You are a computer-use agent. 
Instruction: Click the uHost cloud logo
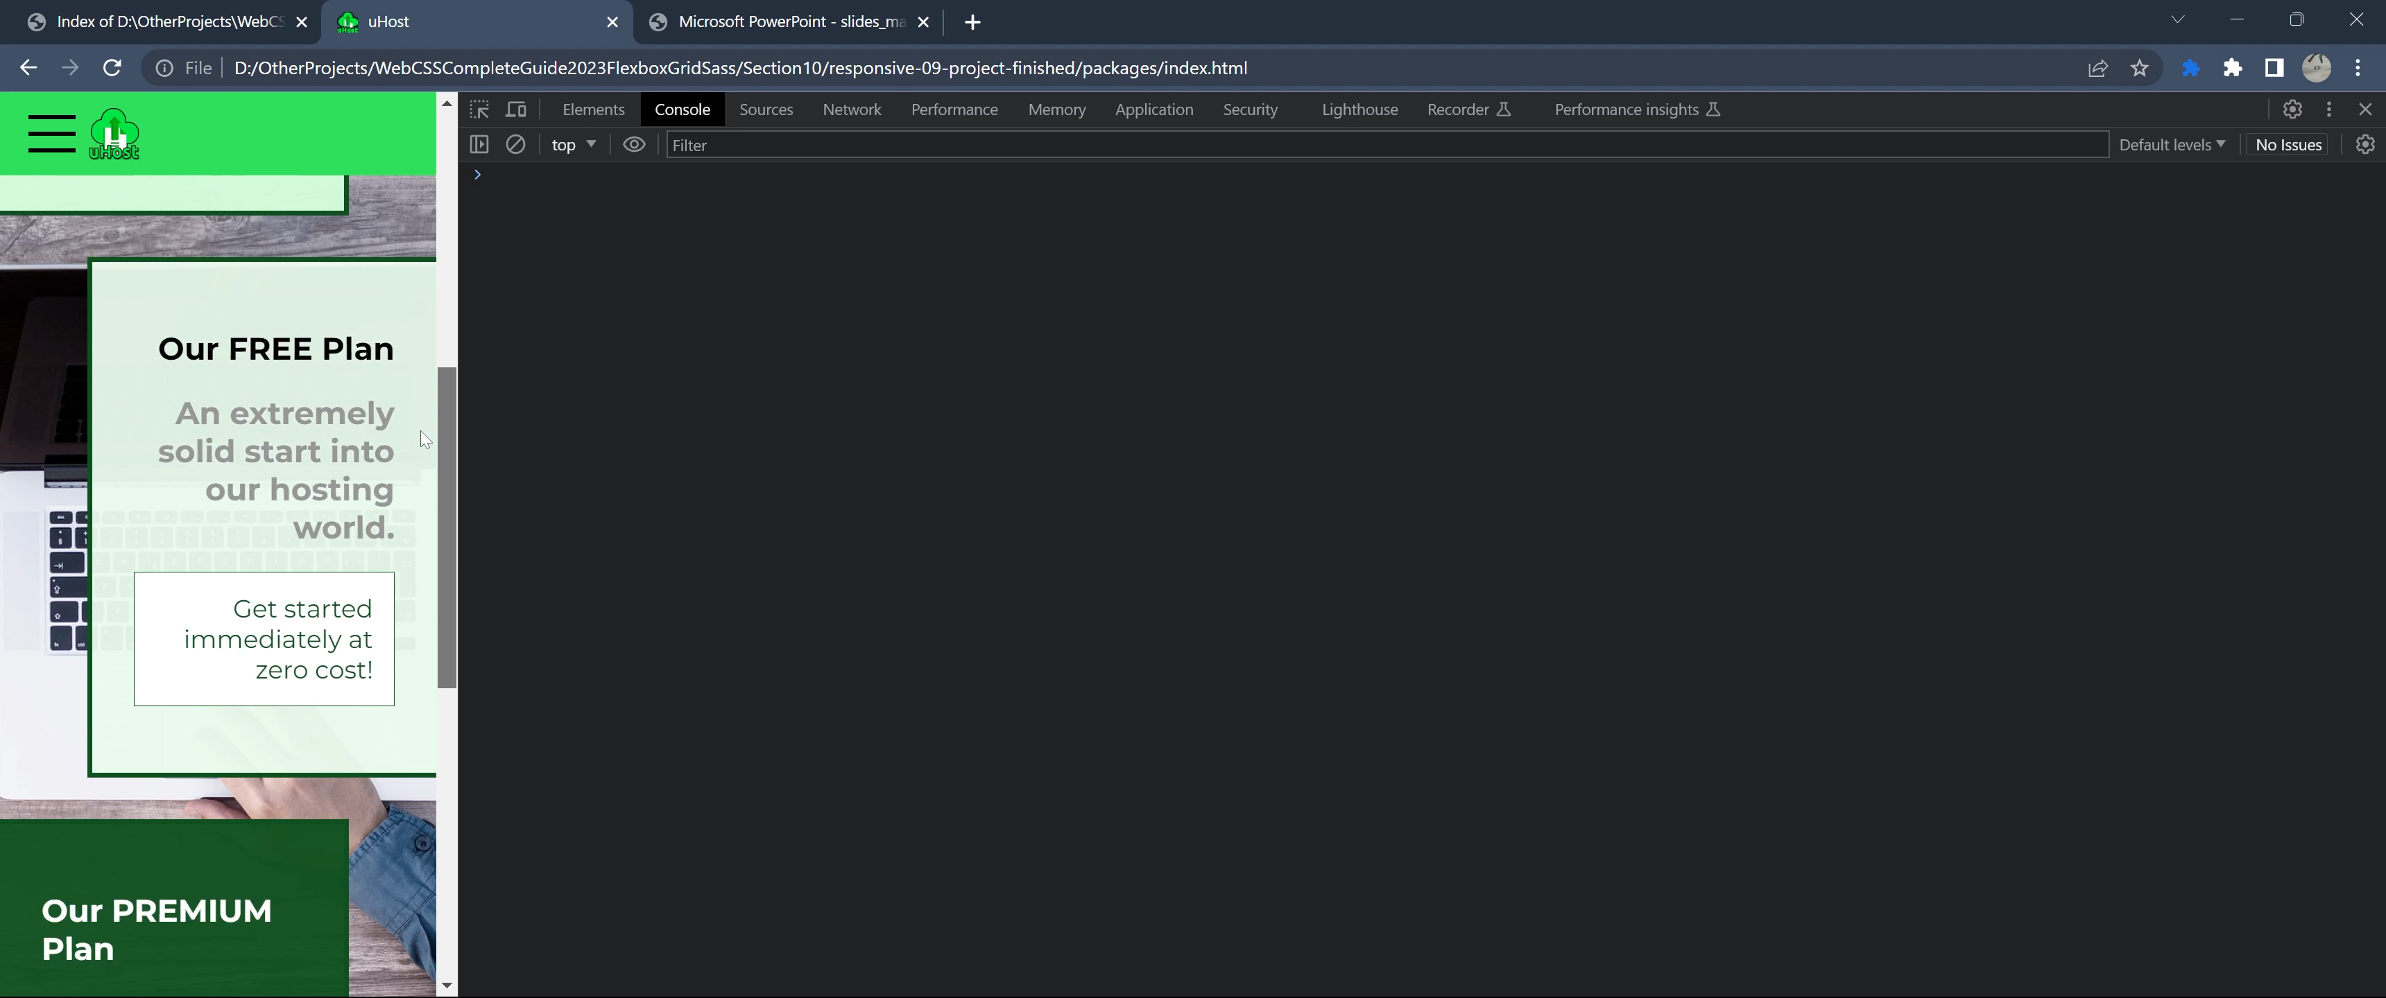[x=114, y=134]
